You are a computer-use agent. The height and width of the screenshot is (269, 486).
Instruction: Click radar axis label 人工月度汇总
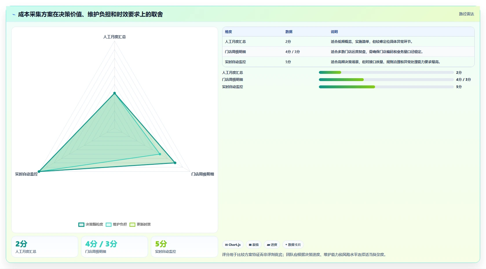point(114,37)
